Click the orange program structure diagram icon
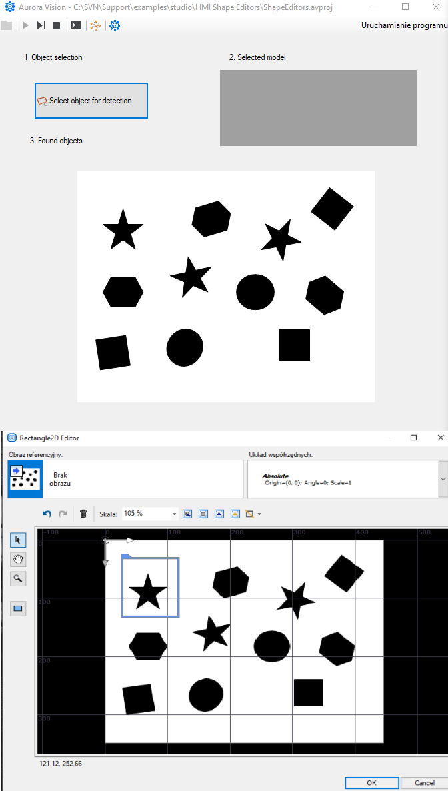 point(96,25)
